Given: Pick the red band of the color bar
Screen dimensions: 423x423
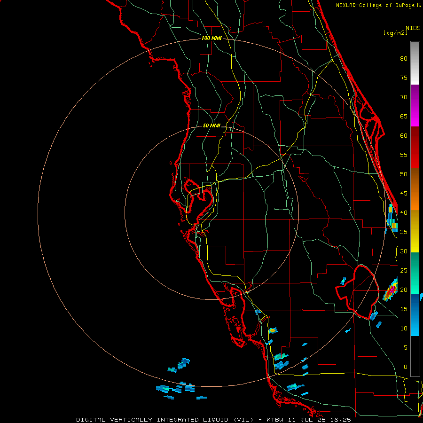Looking at the screenshot, I should tap(415, 148).
